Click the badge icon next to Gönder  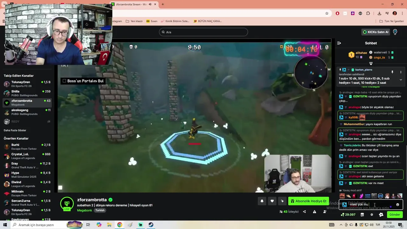pos(381,215)
